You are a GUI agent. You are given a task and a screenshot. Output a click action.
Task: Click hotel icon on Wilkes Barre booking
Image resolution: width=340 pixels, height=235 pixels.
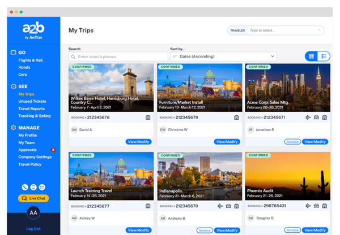[148, 117]
